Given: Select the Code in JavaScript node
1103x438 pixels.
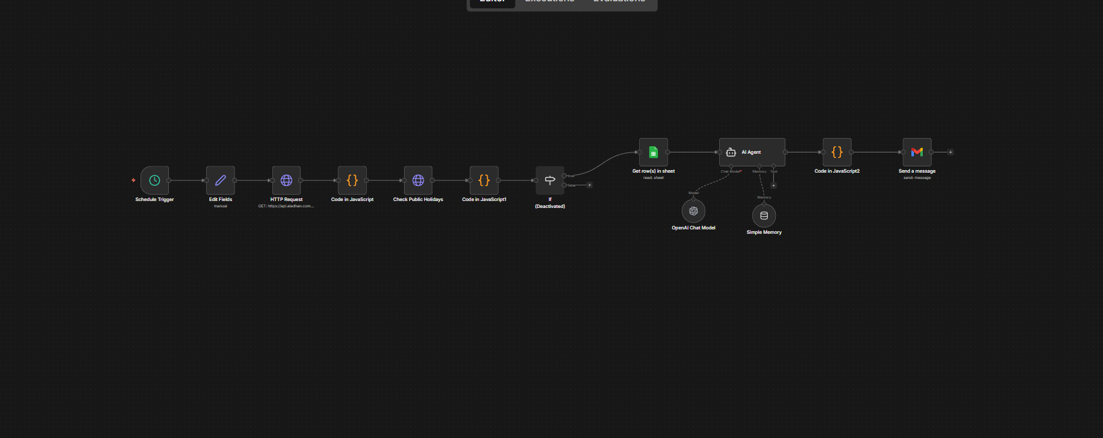Looking at the screenshot, I should point(352,180).
